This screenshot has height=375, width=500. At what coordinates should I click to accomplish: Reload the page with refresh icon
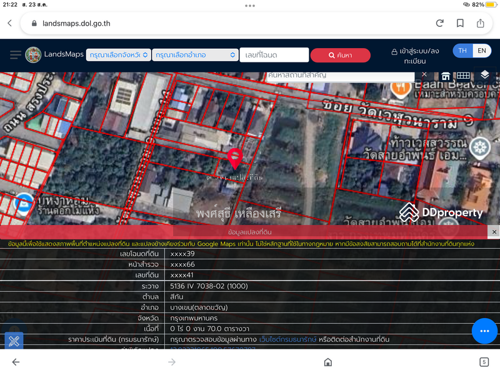pyautogui.click(x=440, y=23)
